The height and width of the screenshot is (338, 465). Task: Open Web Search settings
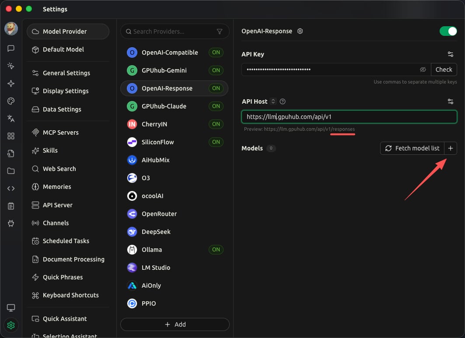[68, 169]
